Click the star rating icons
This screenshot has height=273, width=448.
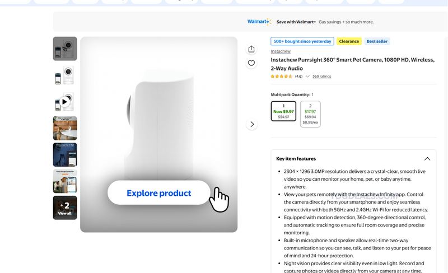282,76
